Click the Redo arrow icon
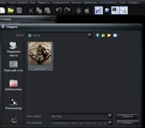The width and height of the screenshot is (145, 128). click(67, 11)
